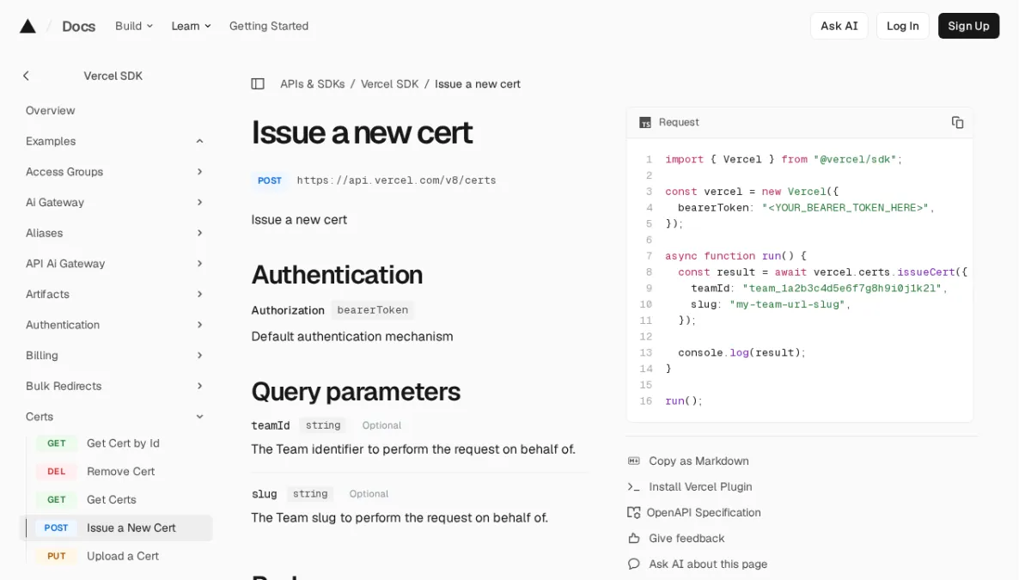Click the PUT badge for Upload a Cert
Viewport: 1031px width, 580px height.
point(57,556)
